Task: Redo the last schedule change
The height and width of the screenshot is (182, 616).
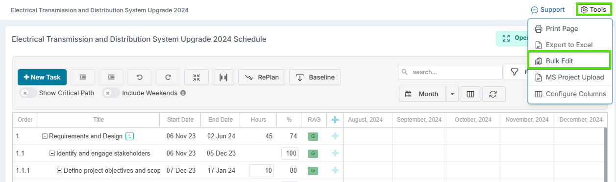Action: (168, 77)
